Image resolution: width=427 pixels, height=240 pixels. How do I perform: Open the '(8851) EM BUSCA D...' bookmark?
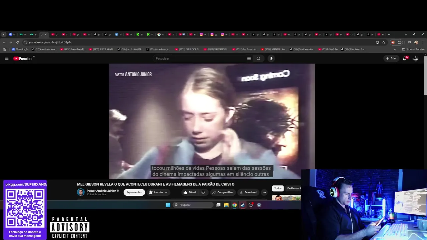[x=187, y=49]
